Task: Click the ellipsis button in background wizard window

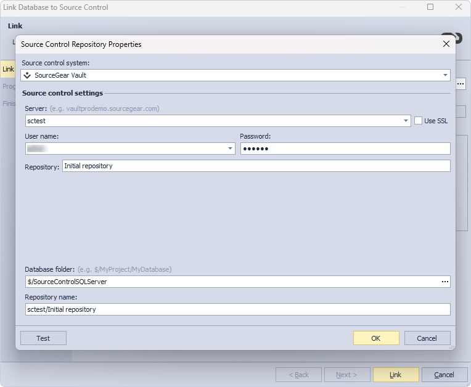Action: [461, 84]
